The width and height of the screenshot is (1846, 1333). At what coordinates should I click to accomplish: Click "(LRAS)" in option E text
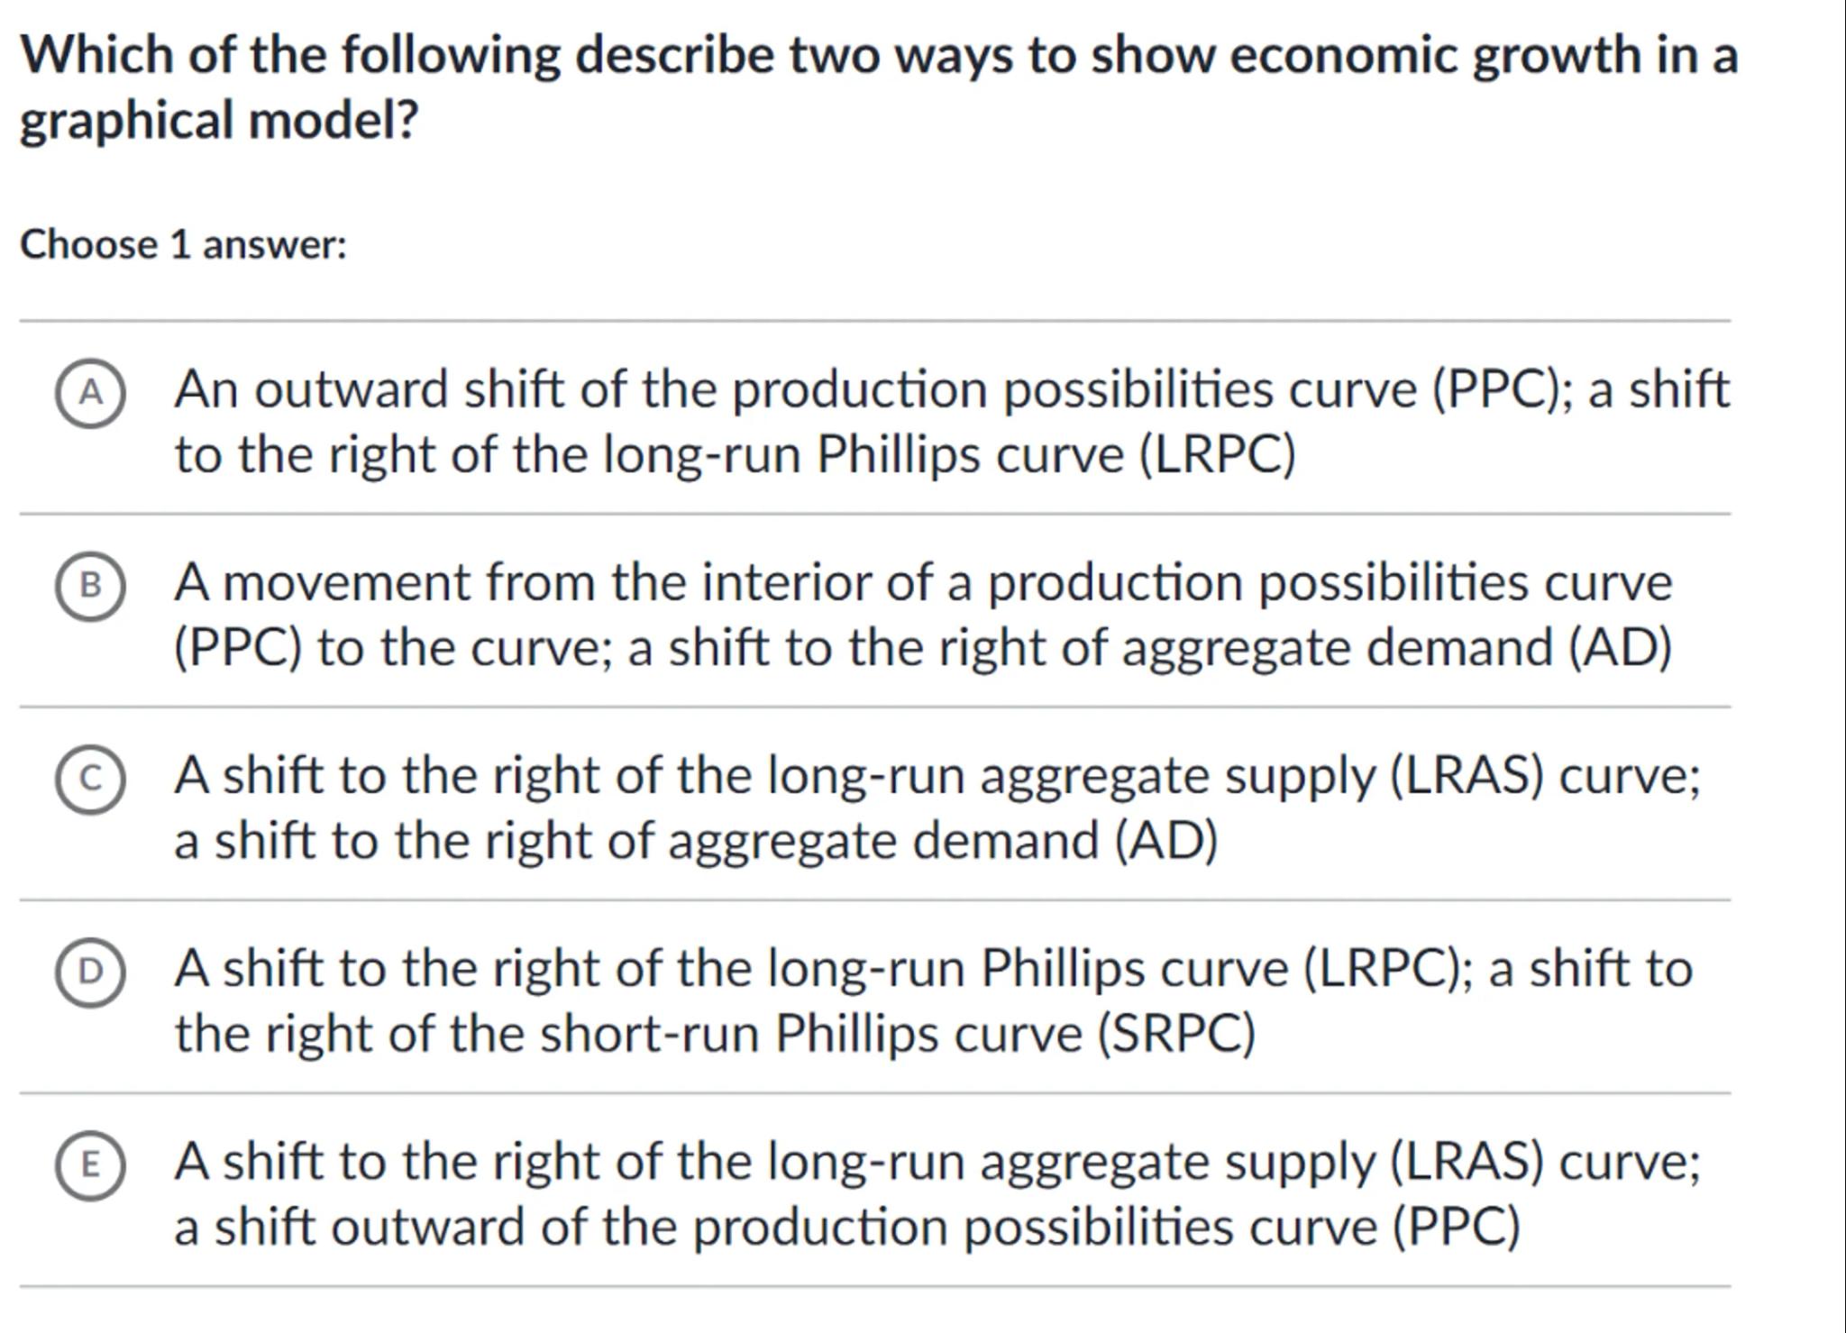1467,1162
